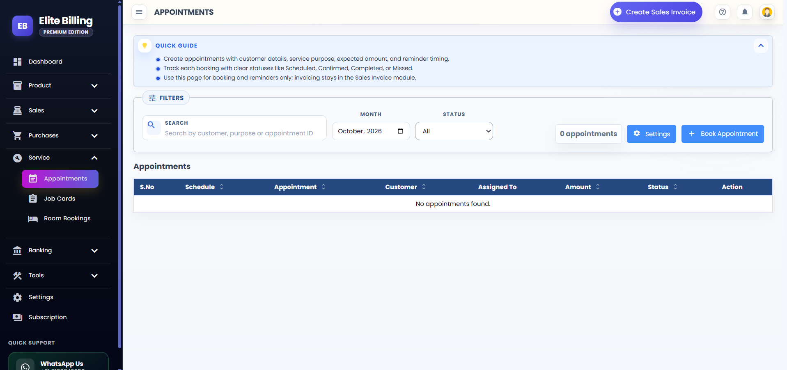Click the 0 appointments counter
Viewport: 787px width, 370px height.
pyautogui.click(x=589, y=134)
